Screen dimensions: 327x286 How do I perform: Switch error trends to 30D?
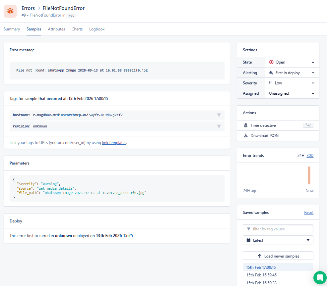(310, 156)
